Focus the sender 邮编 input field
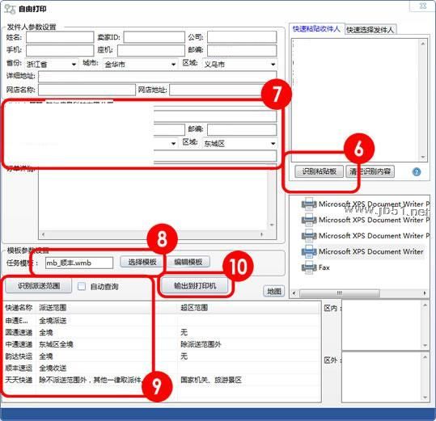436x421 pixels. (242, 50)
